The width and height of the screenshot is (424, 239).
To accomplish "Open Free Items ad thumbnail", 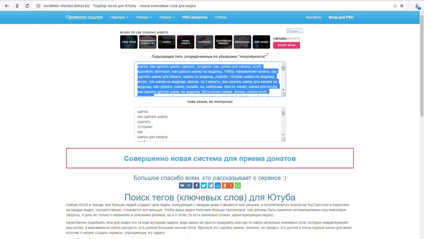I will 129,42.
